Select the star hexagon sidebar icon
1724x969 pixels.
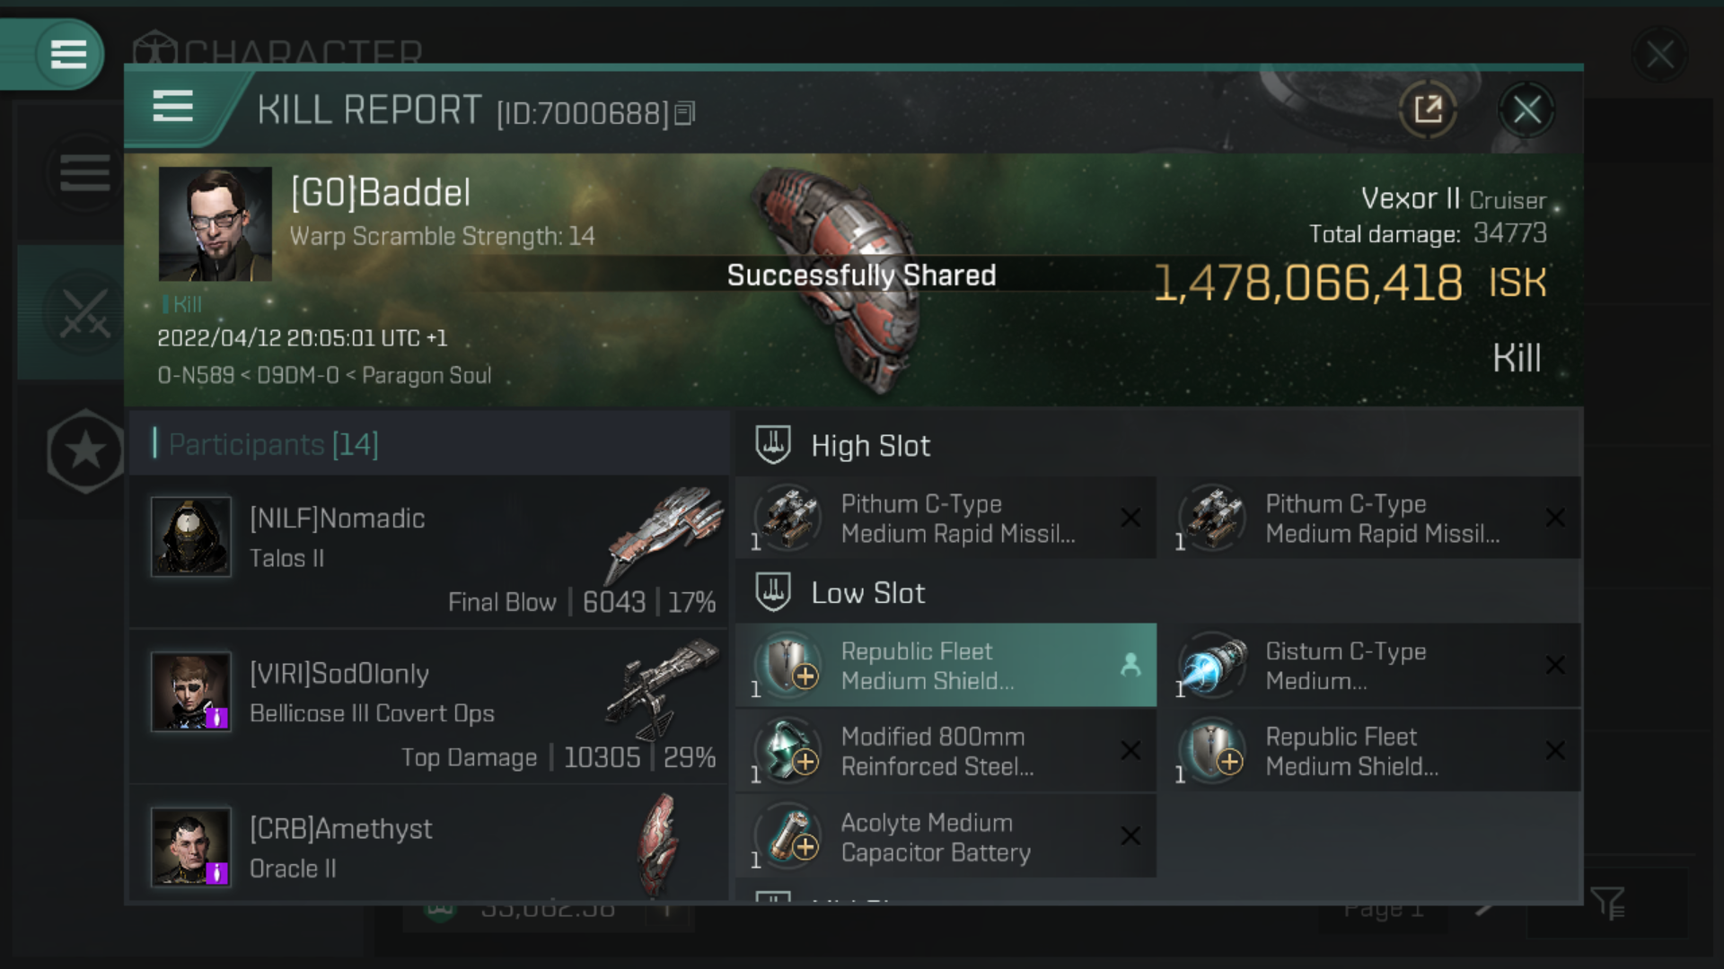pos(85,450)
